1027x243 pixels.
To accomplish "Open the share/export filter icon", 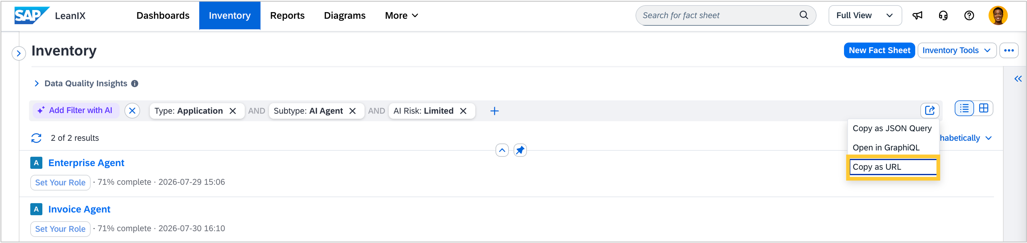I will (x=930, y=110).
